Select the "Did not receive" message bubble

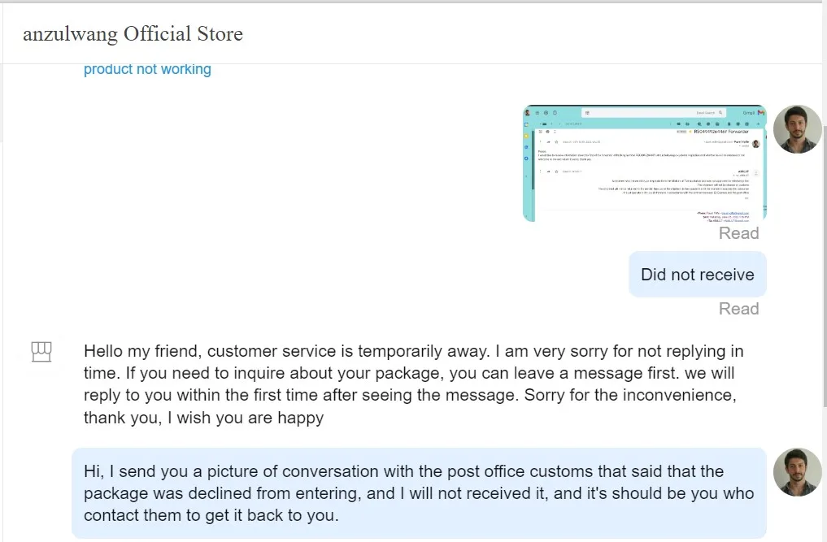coord(697,275)
